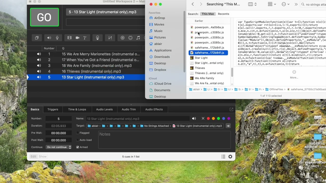Add a Mic cue from the QLab toolbar
The width and height of the screenshot is (326, 183).
(57, 38)
